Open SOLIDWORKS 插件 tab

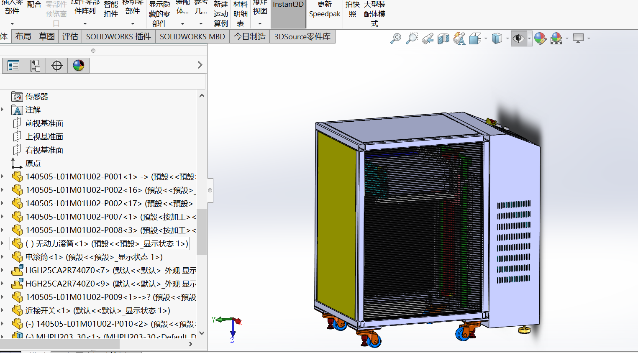pyautogui.click(x=119, y=37)
